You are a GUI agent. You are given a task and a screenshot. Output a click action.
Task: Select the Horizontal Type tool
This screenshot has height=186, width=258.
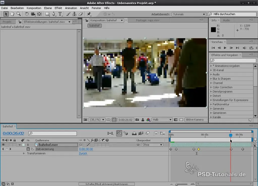pos(60,14)
